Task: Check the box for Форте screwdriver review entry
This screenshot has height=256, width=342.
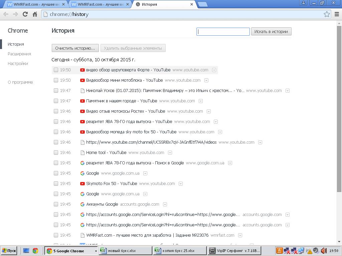Action: point(56,70)
